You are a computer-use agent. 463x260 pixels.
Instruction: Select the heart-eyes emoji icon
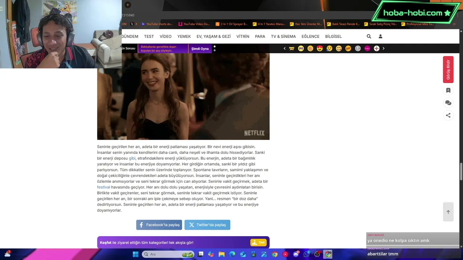coord(320,48)
